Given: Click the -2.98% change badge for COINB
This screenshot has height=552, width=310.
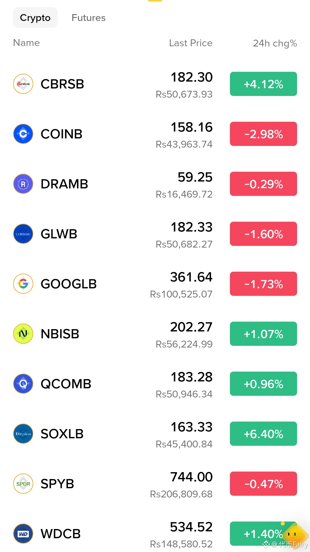Looking at the screenshot, I should [263, 134].
